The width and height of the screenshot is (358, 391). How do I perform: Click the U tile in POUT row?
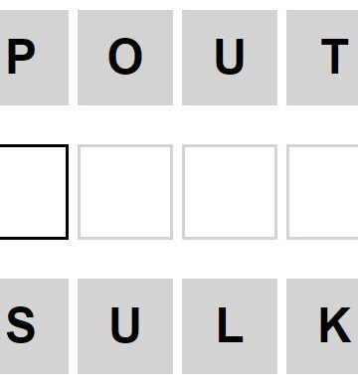pyautogui.click(x=230, y=58)
